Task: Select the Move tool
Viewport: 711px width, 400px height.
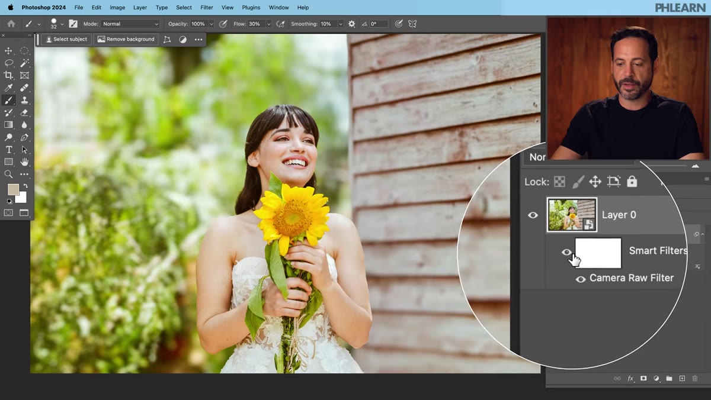Action: click(8, 51)
